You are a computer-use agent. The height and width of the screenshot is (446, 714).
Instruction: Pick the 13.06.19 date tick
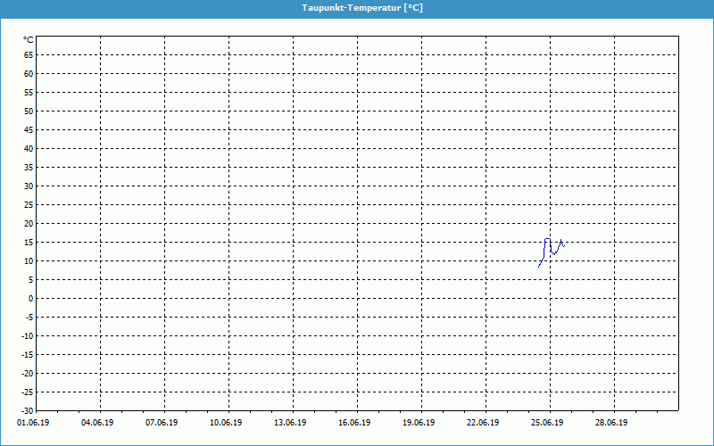coord(291,423)
